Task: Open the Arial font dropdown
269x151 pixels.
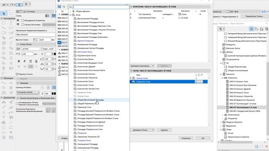Action: [x=32, y=49]
